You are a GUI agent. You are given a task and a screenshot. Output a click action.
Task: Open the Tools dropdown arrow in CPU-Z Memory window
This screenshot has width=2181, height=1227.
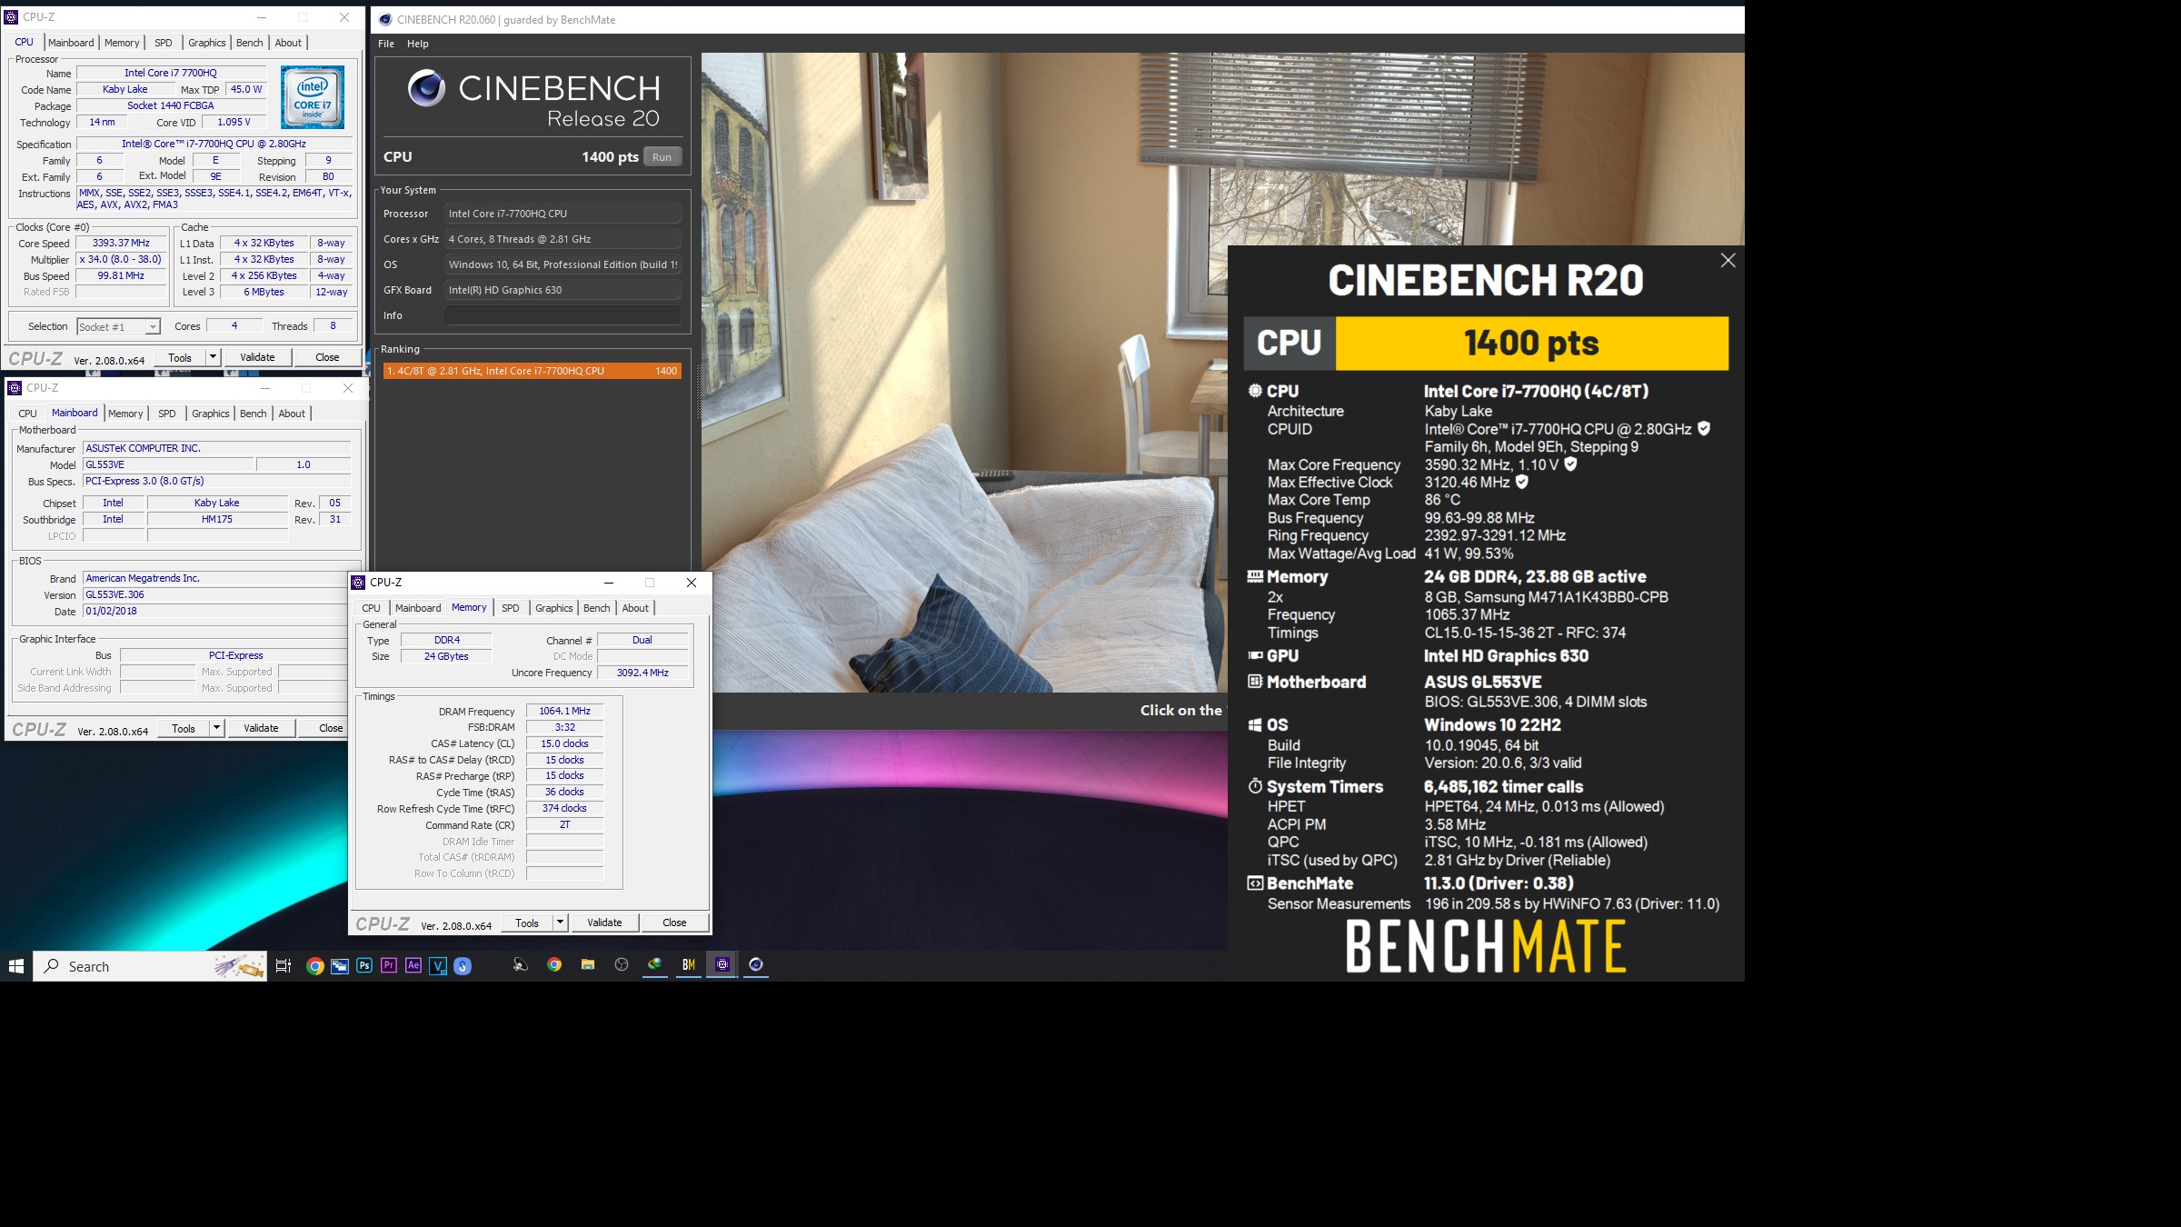pos(560,923)
